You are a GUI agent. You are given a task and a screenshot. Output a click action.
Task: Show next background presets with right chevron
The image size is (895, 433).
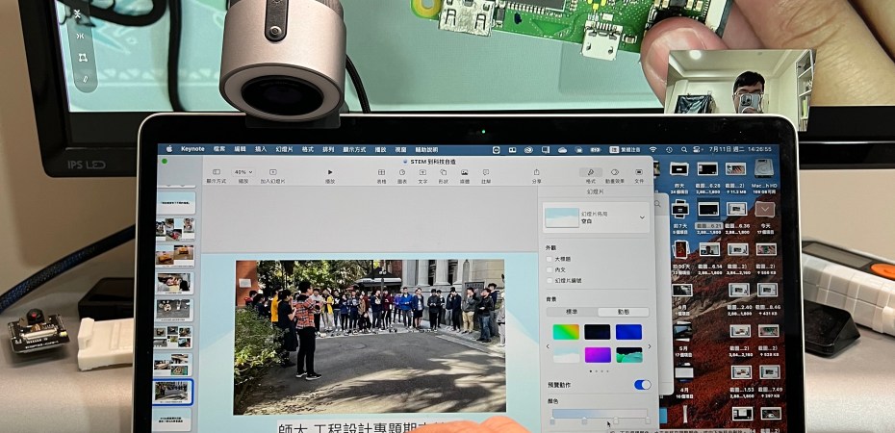coord(650,345)
